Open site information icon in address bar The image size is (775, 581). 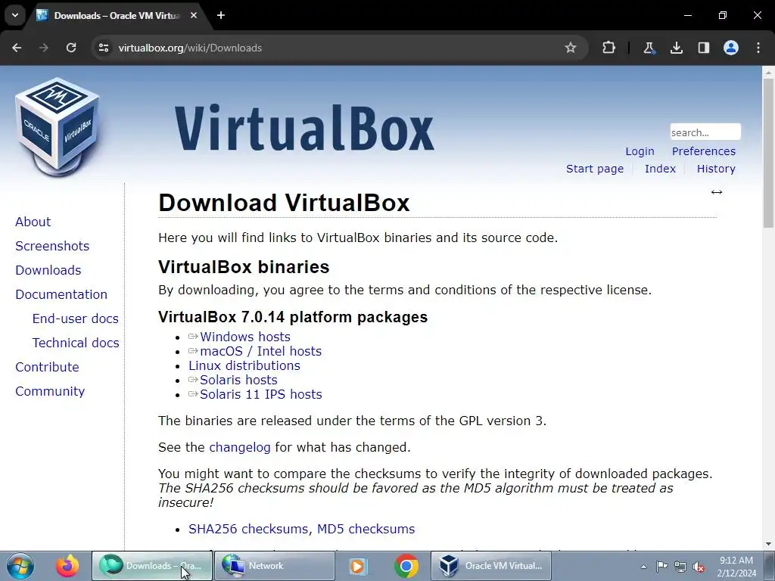pos(103,48)
